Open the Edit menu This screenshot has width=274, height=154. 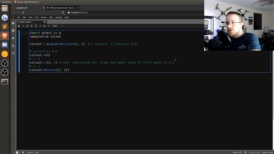[24, 18]
